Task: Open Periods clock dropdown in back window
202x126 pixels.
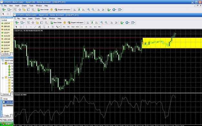Action: click(114, 10)
